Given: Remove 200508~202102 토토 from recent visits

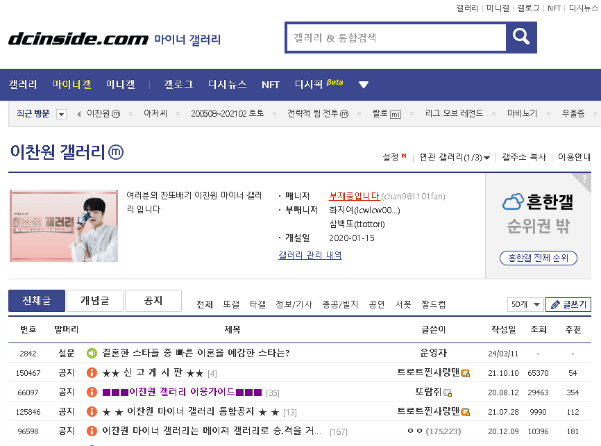Looking at the screenshot, I should (x=274, y=114).
